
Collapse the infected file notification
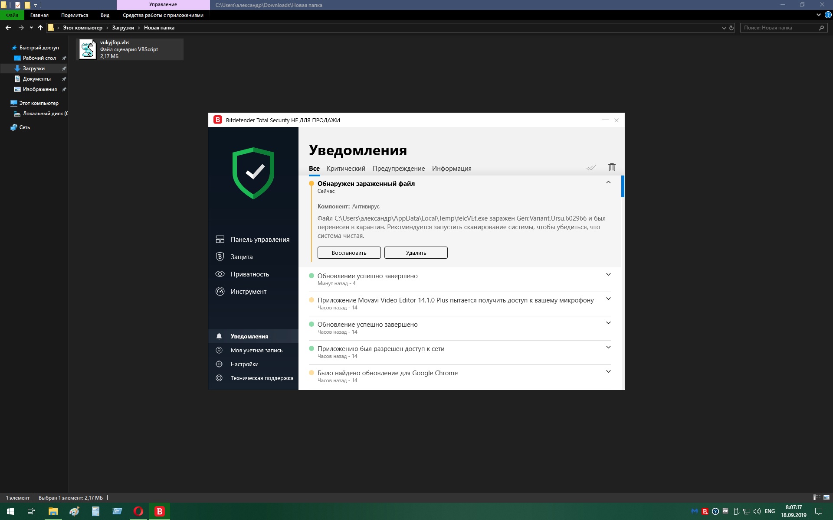(x=608, y=182)
